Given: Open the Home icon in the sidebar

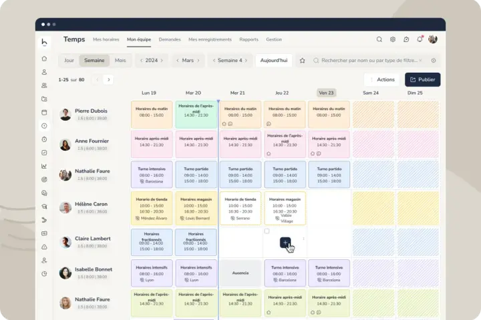Looking at the screenshot, I should [x=44, y=59].
